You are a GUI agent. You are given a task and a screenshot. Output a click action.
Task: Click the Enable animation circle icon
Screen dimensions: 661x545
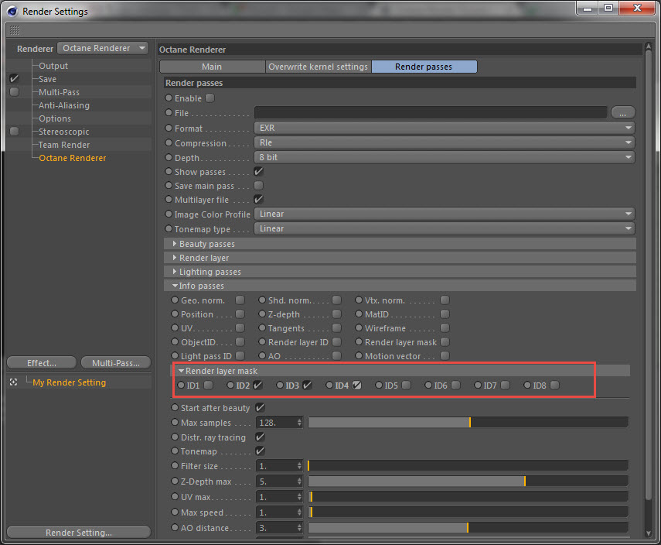pos(169,98)
